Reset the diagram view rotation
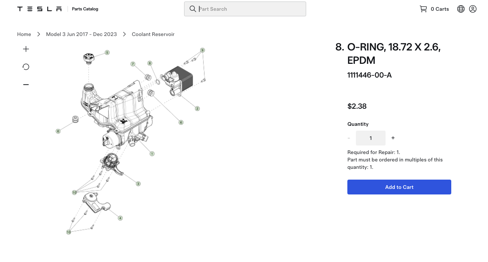The height and width of the screenshot is (262, 488). (26, 67)
